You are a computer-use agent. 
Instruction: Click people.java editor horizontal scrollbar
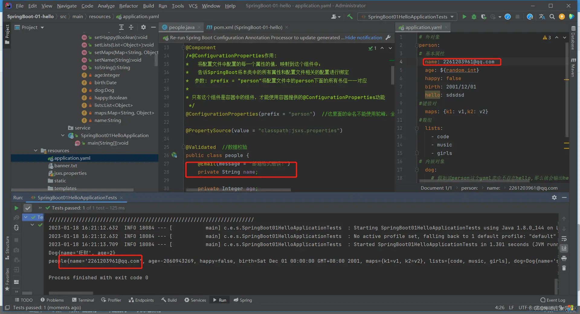tap(238, 190)
